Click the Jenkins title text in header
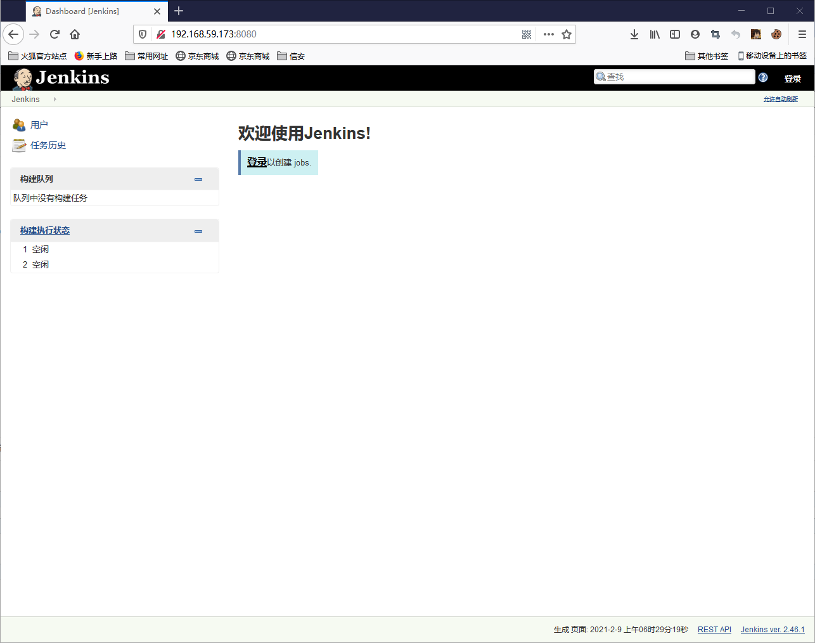 tap(73, 77)
